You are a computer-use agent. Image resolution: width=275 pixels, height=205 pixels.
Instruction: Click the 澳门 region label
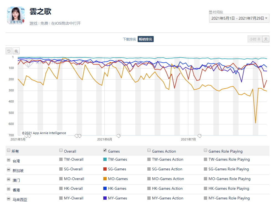pos(16,180)
